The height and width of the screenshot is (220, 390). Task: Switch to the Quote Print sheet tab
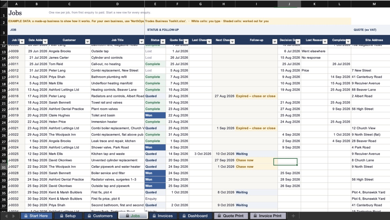tap(231, 216)
